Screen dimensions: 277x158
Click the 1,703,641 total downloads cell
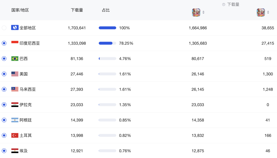77,28
